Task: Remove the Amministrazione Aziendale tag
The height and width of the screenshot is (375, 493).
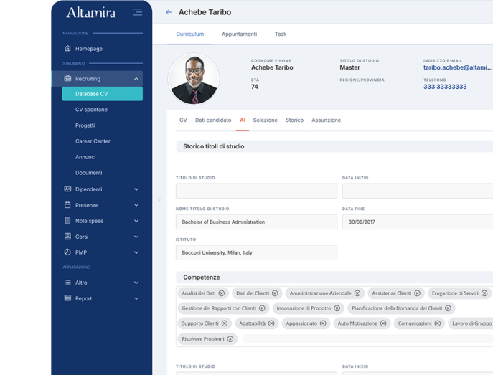Action: click(x=357, y=293)
